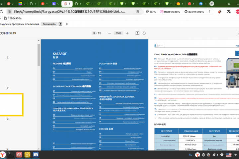Viewport: 239px width, 159px height.
Task: Click the 'Интерфейс выбора режима' contents entry
Action: [85, 130]
